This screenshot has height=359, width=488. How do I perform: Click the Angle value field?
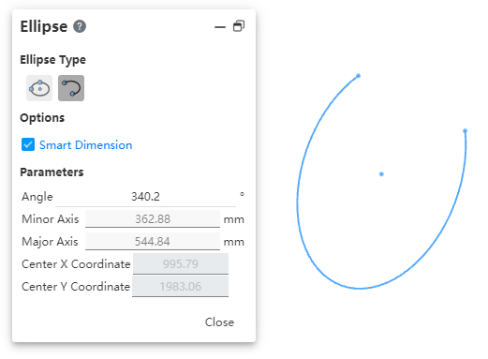tap(145, 197)
